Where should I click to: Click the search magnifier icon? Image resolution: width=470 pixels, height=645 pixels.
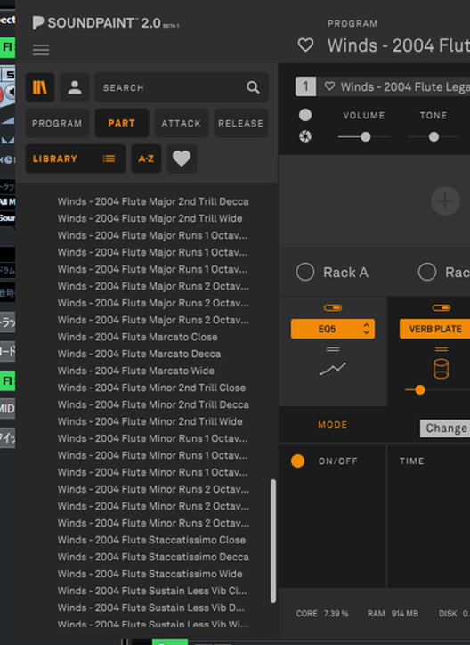click(x=253, y=87)
